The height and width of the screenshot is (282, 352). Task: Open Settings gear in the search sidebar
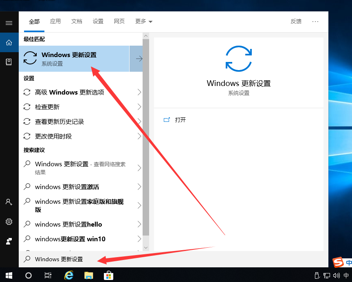pos(9,222)
